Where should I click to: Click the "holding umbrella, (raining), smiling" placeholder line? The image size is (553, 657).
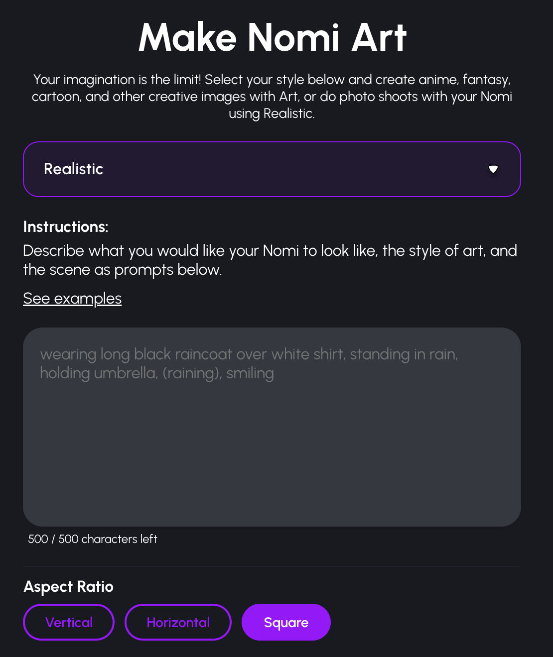(x=157, y=373)
